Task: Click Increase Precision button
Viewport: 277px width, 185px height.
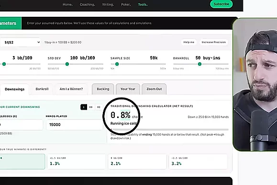Action: point(213,42)
